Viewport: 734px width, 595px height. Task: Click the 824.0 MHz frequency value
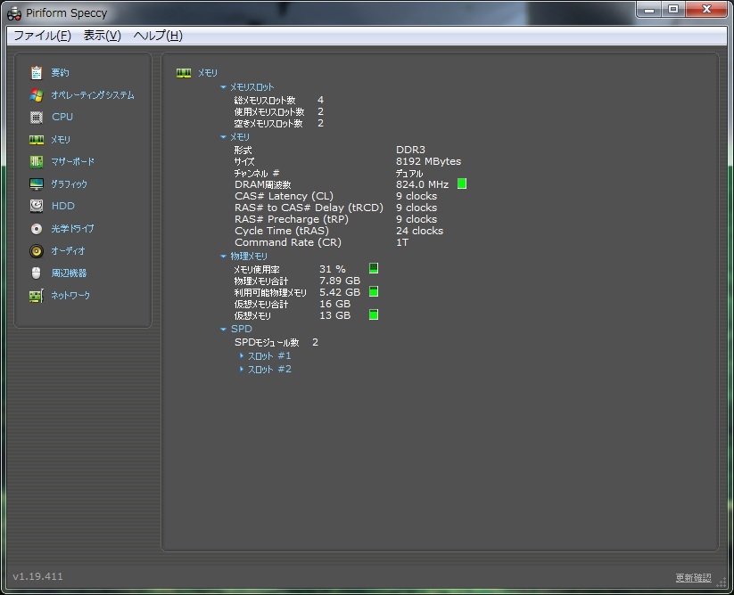pos(422,184)
